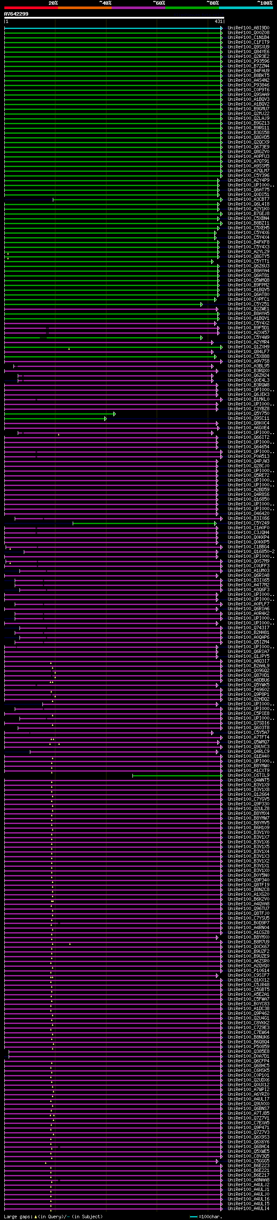Click the UniRef100_B8M7U9 label
277x1220 pixels.
[248, 943]
